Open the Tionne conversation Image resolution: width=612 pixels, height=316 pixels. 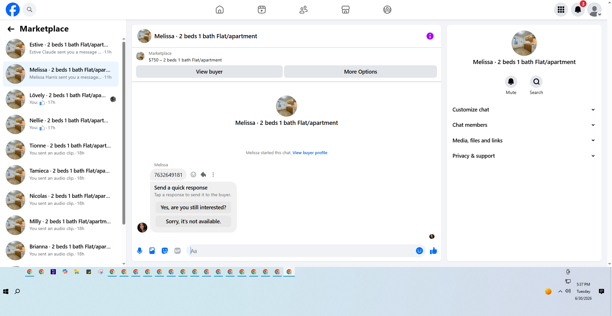click(61, 149)
